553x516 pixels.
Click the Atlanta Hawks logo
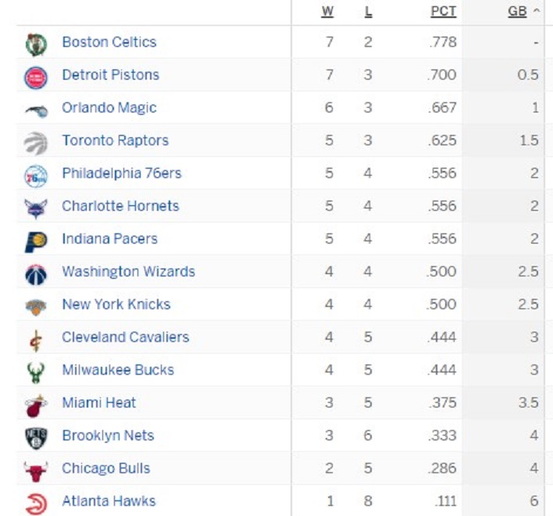tap(36, 504)
